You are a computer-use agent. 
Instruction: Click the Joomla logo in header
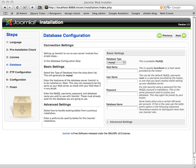click(20, 22)
